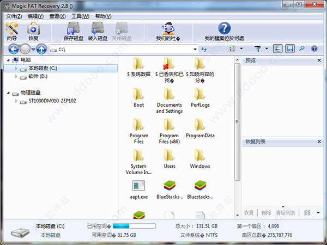This screenshot has height=245, width=327.
Task: Click the file list scrollbar down arrow
Action: 237,216
